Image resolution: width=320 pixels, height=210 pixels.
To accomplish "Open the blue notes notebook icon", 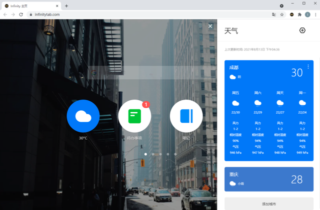I will click(186, 116).
